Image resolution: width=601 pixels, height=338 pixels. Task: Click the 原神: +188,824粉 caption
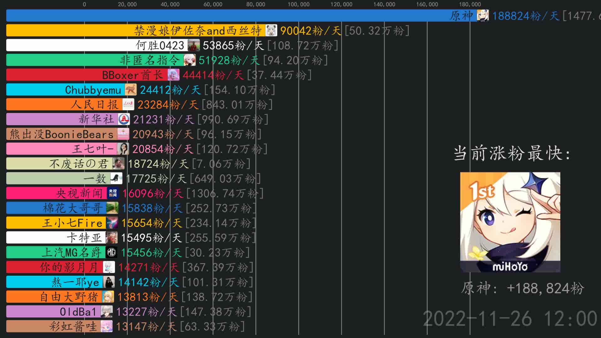523,288
